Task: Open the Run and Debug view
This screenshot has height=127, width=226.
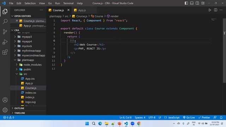Action: click(x=5, y=42)
